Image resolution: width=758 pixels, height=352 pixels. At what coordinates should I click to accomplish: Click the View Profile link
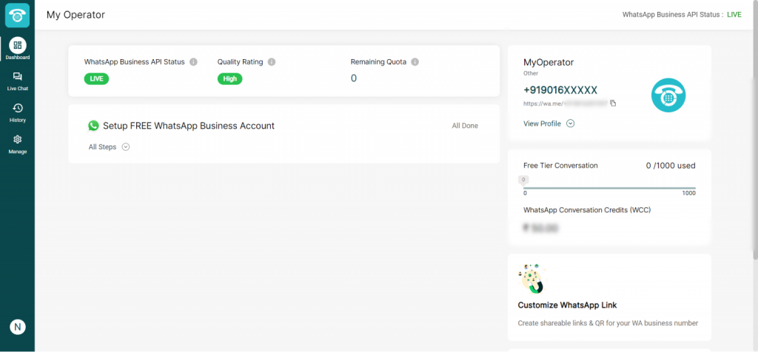(542, 123)
